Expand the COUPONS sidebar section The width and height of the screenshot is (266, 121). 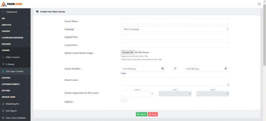click(x=15, y=78)
